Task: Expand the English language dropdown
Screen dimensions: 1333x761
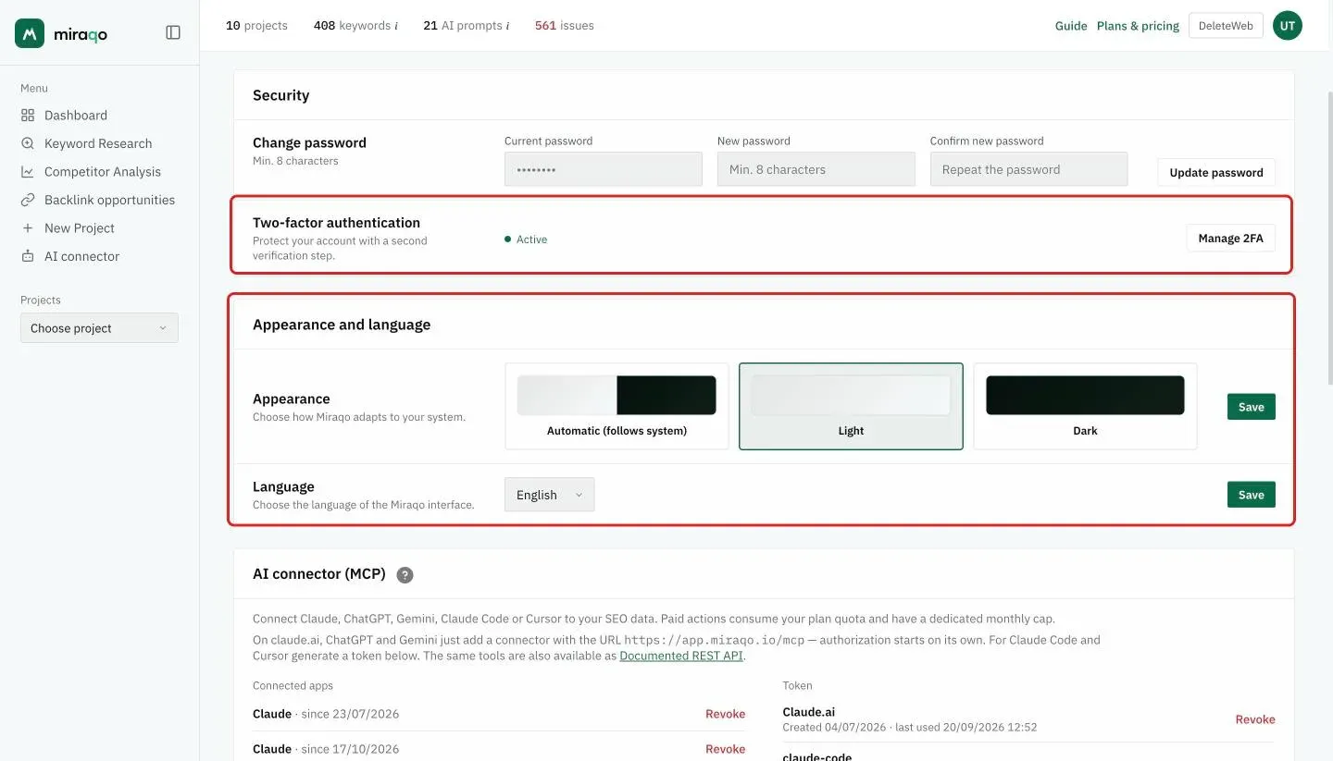Action: 550,495
